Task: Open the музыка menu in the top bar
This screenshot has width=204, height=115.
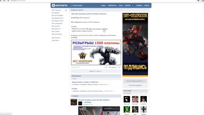Action: pyautogui.click(x=127, y=5)
